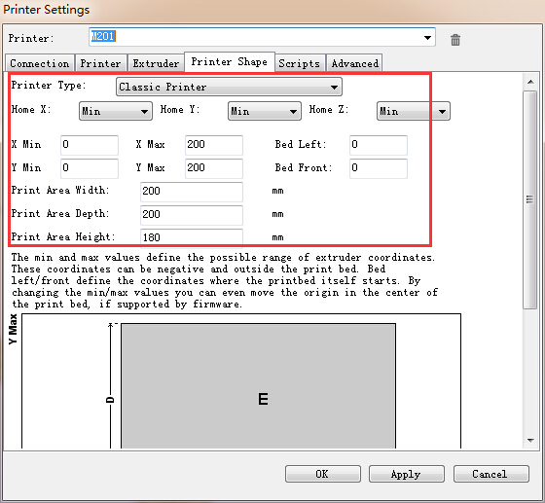Click the Print Area Height field

(192, 237)
